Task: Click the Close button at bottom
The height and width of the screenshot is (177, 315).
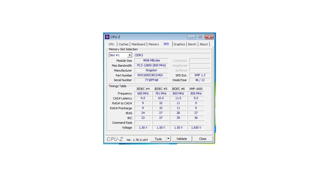Action: point(203,139)
